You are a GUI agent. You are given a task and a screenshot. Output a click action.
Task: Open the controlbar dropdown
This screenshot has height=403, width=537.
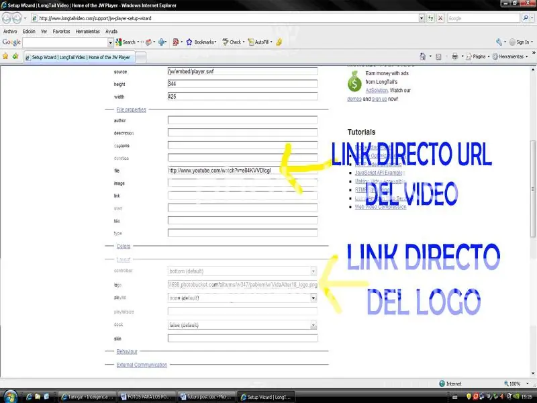[x=242, y=271]
